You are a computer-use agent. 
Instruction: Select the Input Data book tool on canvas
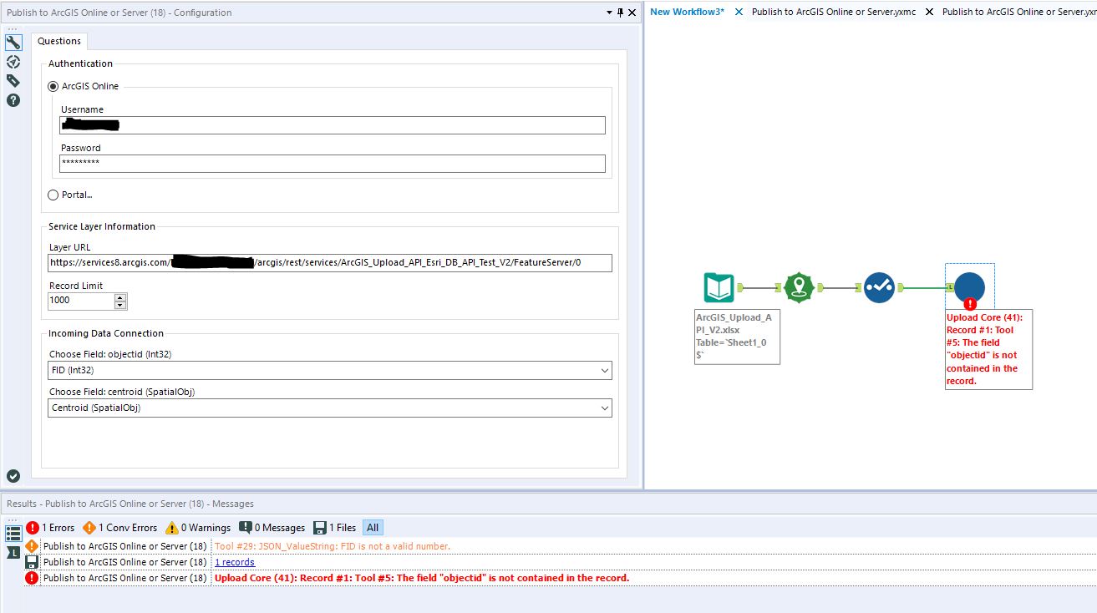coord(719,288)
